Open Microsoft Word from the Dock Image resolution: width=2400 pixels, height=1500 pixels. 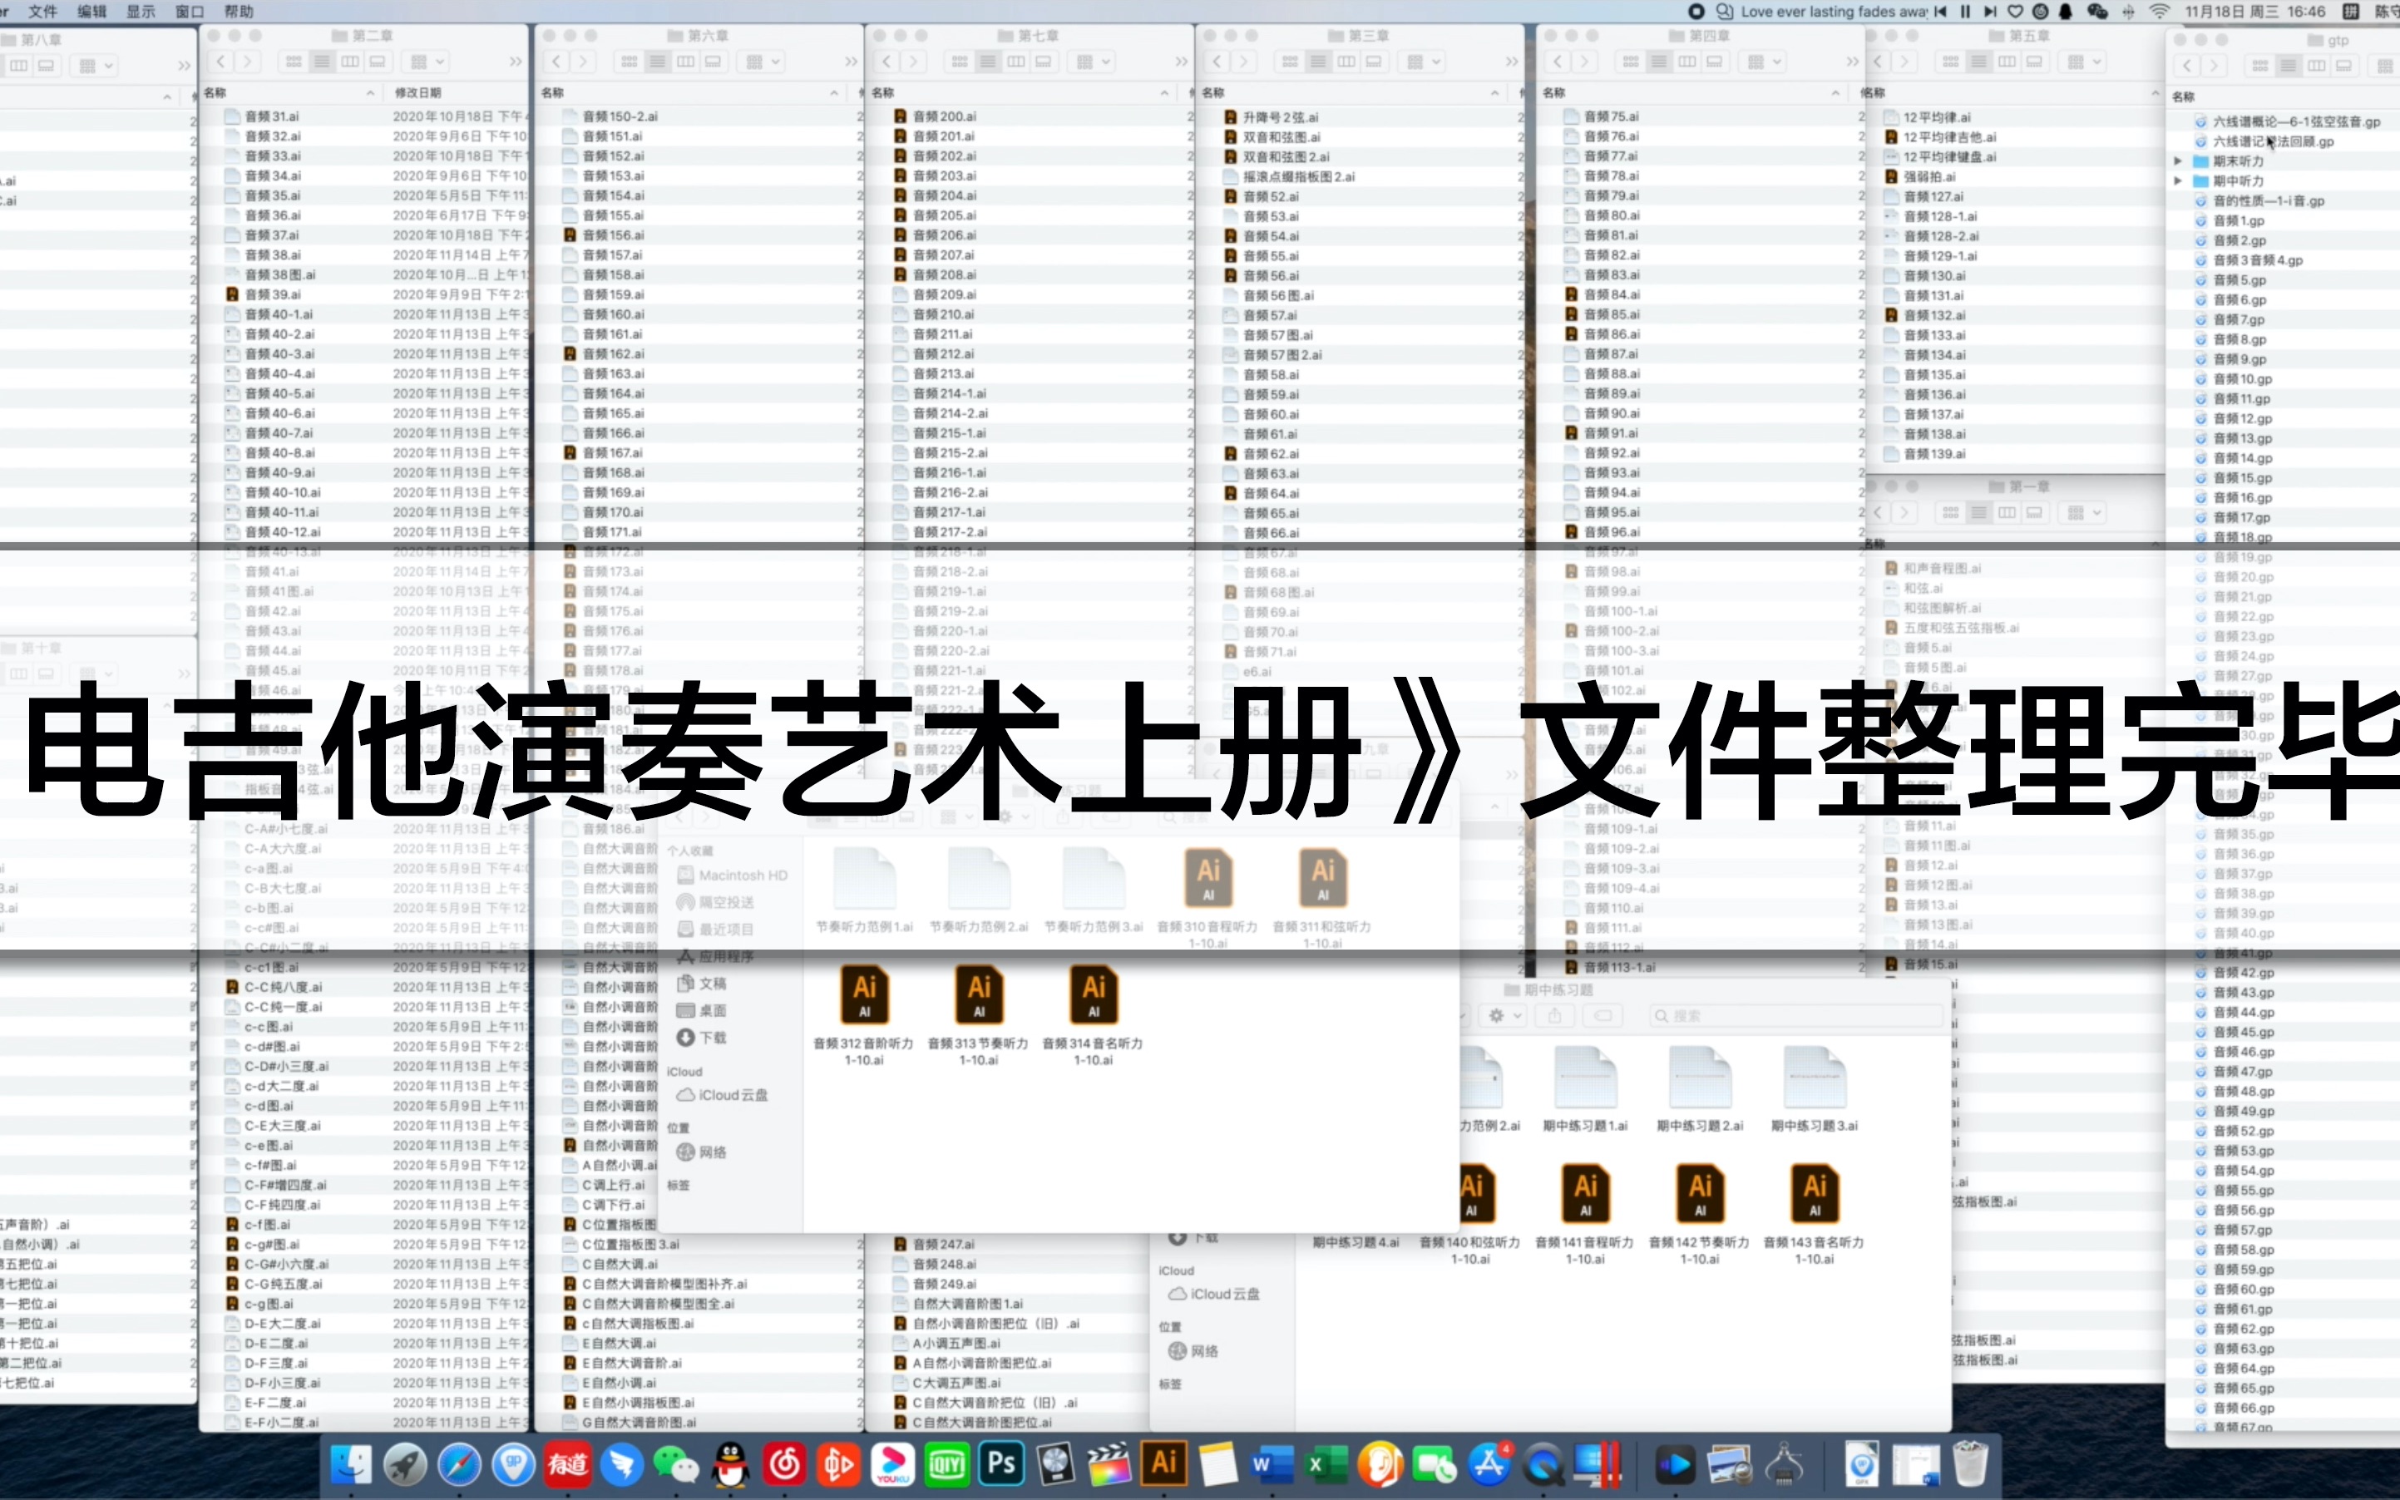click(x=1273, y=1463)
